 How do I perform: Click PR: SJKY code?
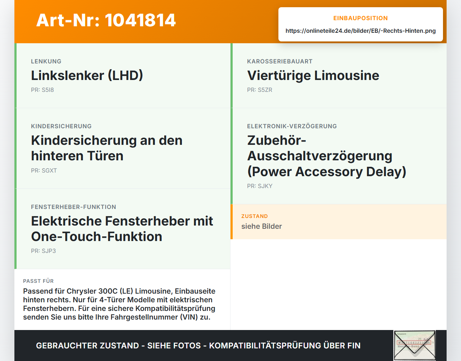(260, 186)
